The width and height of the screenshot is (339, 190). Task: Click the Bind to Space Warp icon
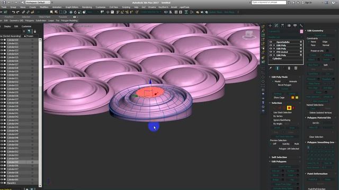32,12
